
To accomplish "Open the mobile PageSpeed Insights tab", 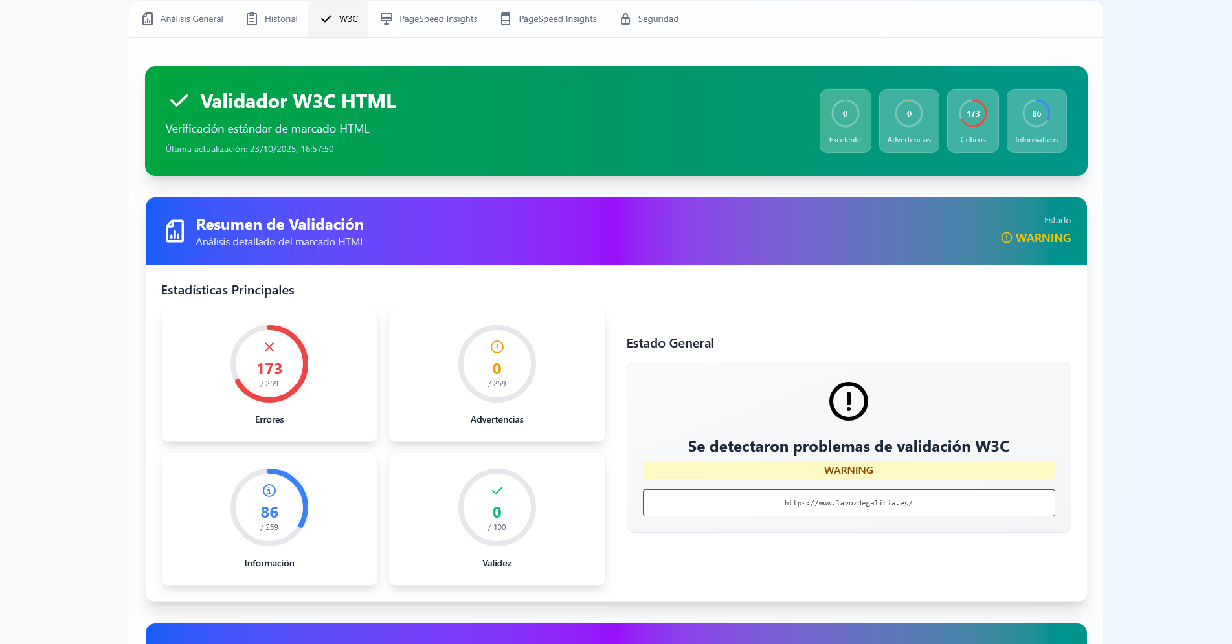I will [548, 19].
